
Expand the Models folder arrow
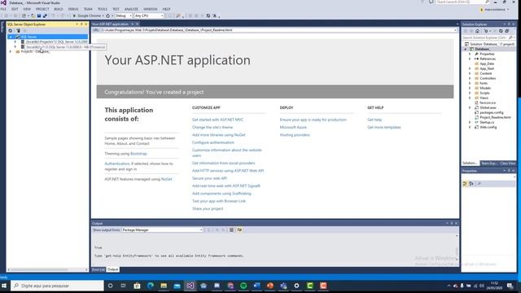pos(470,88)
